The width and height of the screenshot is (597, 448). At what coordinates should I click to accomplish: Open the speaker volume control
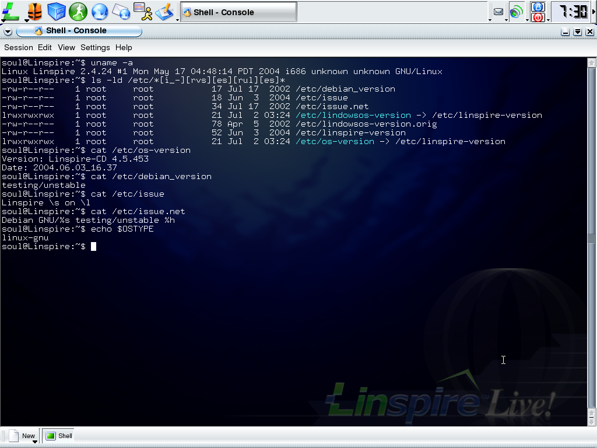coord(517,12)
